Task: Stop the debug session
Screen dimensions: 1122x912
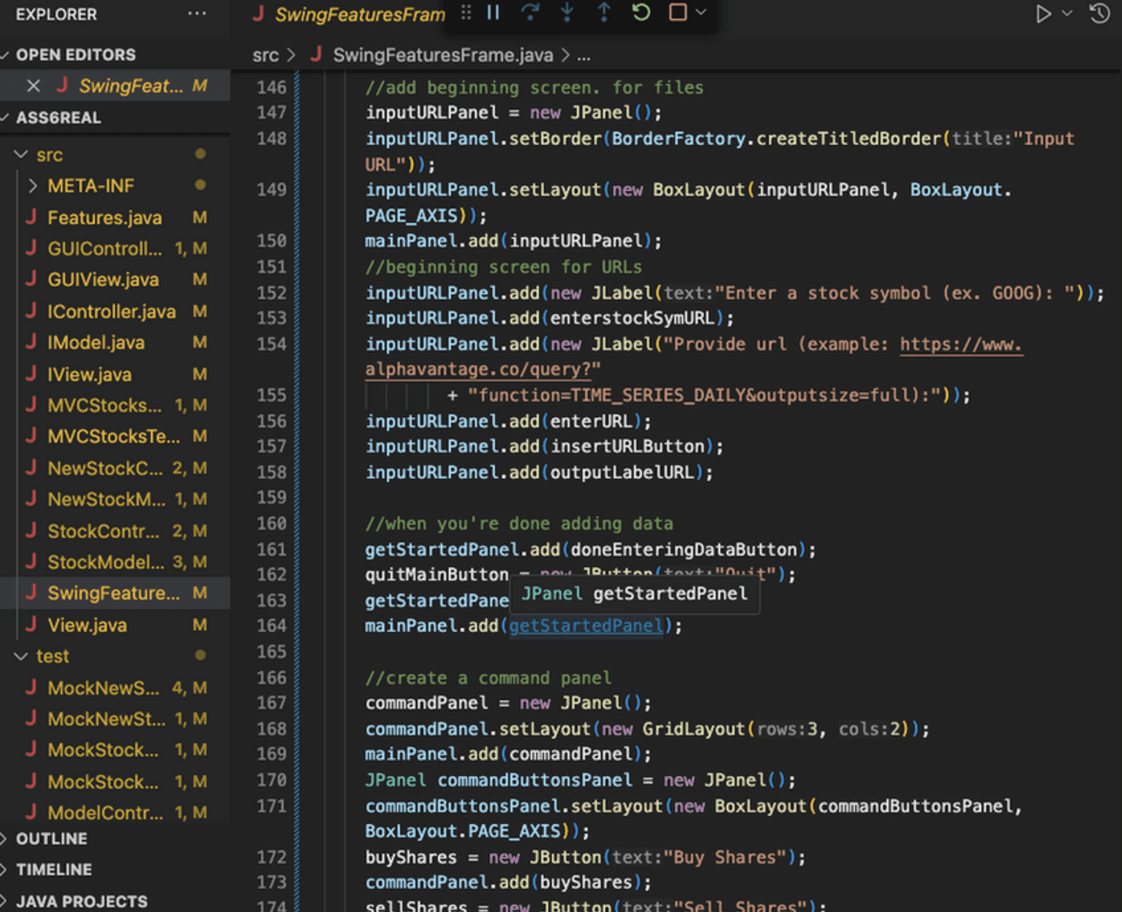Action: (678, 12)
